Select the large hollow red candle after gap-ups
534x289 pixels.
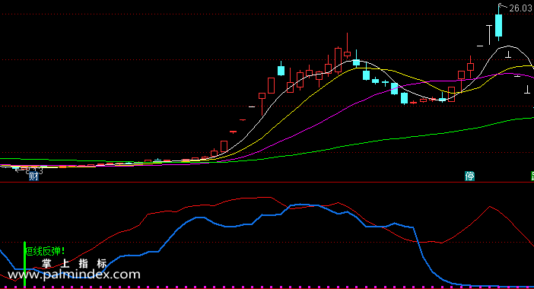pyautogui.click(x=271, y=85)
